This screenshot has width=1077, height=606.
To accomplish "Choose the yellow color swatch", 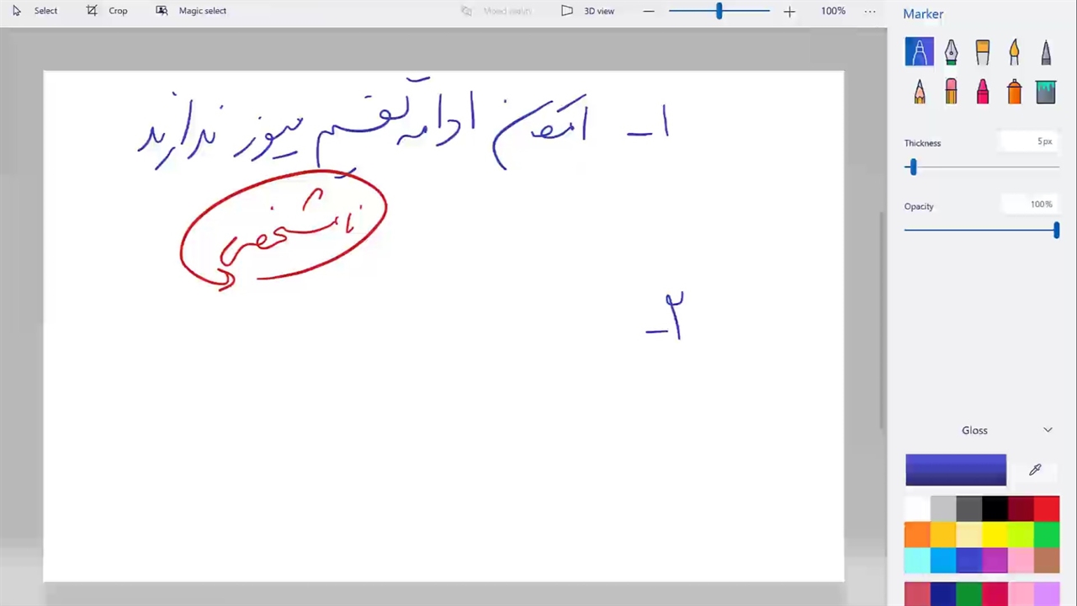I will coord(995,534).
